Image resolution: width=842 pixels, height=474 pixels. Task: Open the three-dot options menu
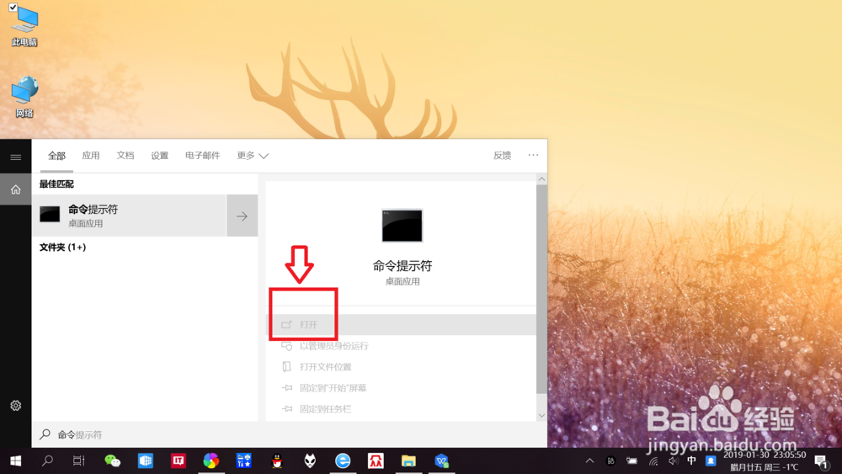click(x=533, y=155)
